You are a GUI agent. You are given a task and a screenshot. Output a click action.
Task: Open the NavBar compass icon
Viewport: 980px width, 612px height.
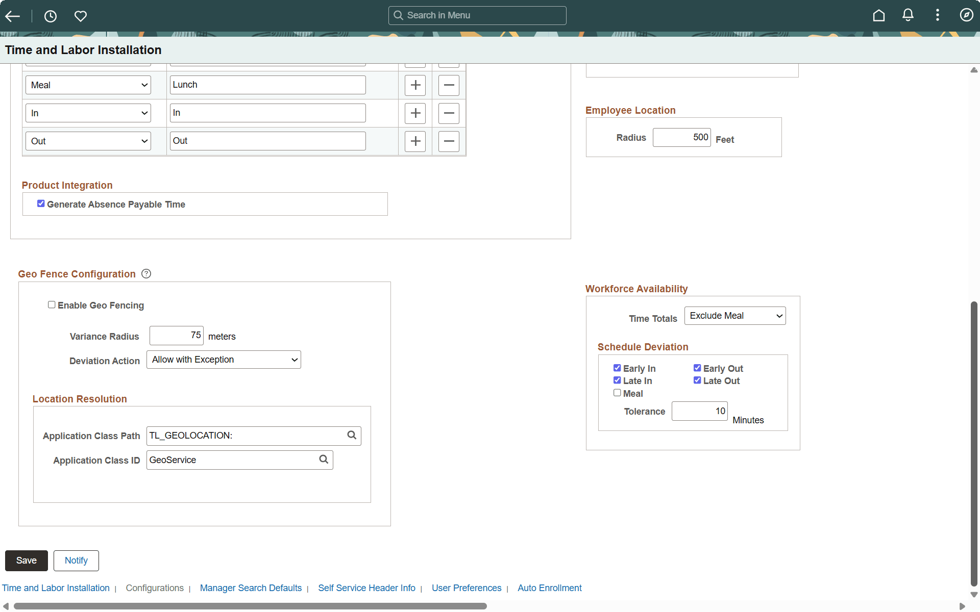[x=967, y=15]
